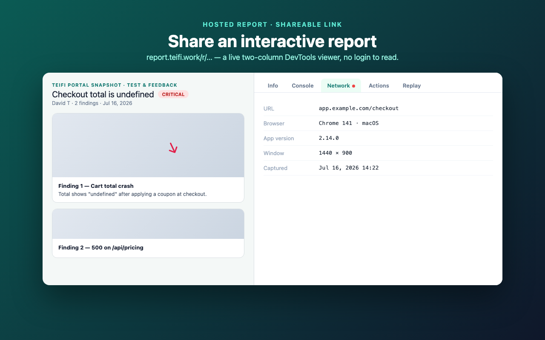Open Finding 2 screenshot thumbnail

[x=148, y=224]
